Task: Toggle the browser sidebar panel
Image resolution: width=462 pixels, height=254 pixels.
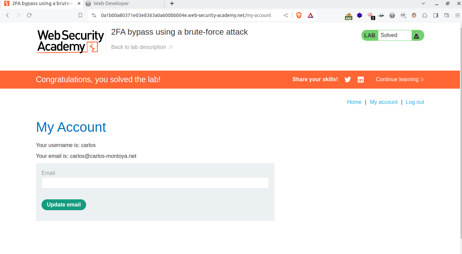Action: click(x=435, y=15)
